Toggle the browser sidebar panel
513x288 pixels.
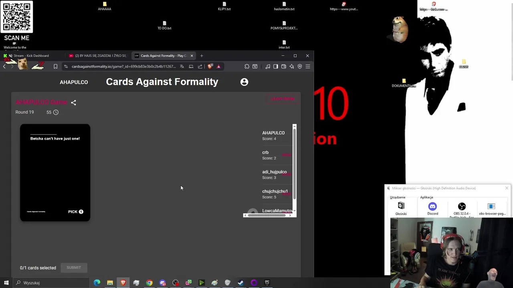click(x=276, y=66)
